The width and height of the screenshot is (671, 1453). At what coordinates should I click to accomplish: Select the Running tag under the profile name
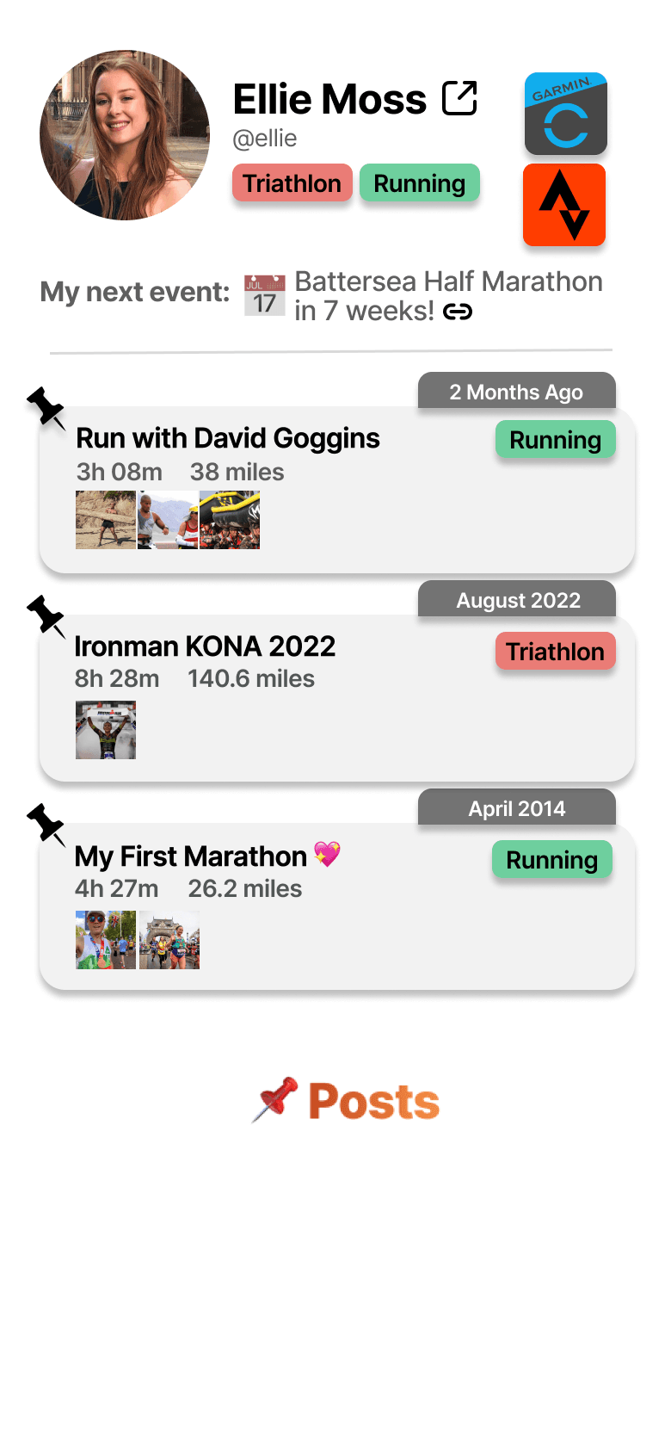pos(419,183)
